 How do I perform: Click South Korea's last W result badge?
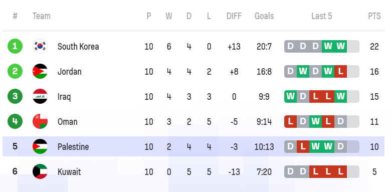tap(340, 47)
